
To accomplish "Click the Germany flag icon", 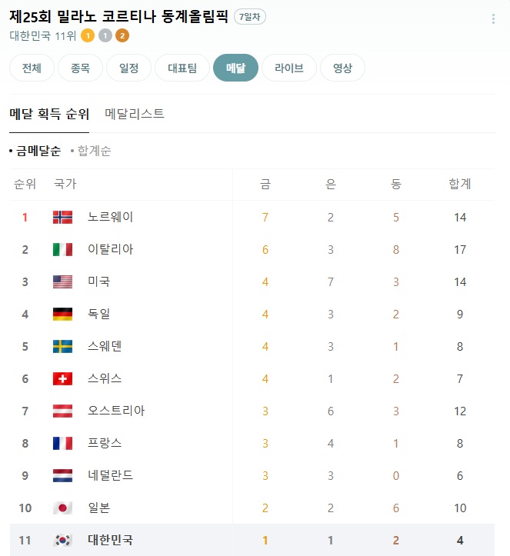I will (x=62, y=314).
